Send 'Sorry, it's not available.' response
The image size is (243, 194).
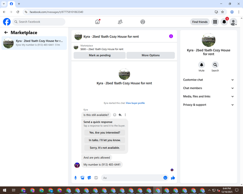coord(104,148)
